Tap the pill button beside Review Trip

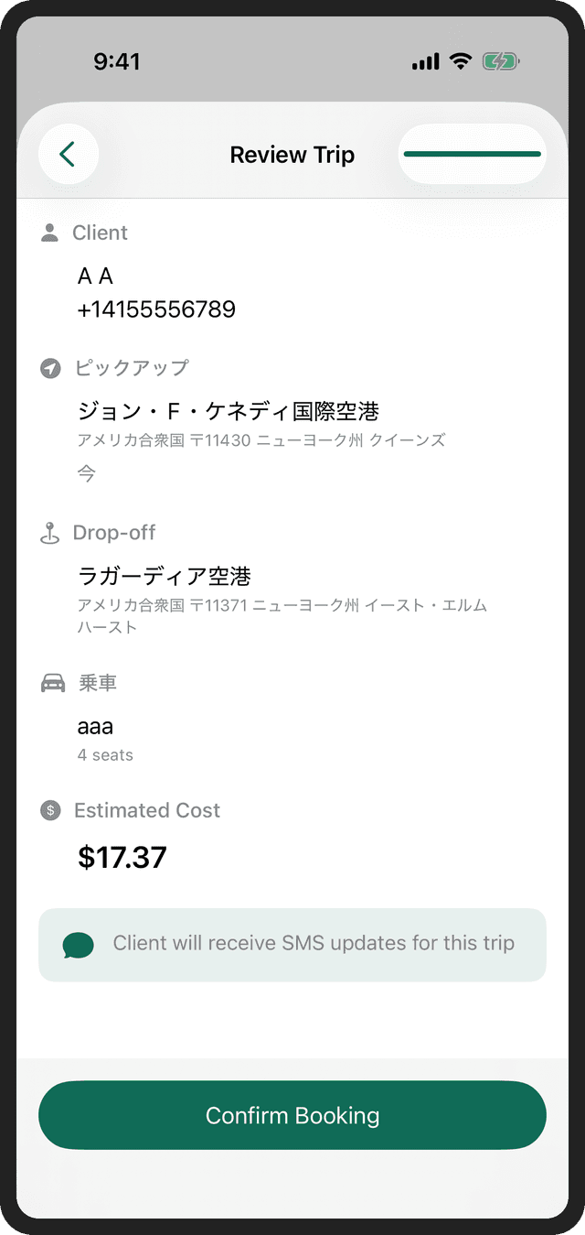(x=472, y=154)
